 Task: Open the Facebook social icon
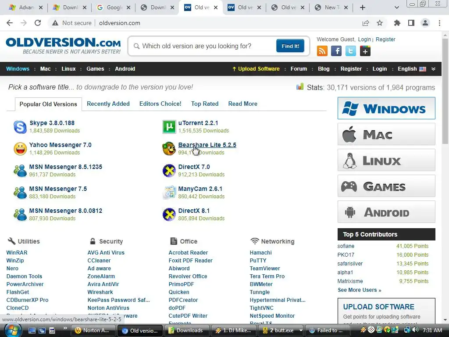tap(336, 51)
